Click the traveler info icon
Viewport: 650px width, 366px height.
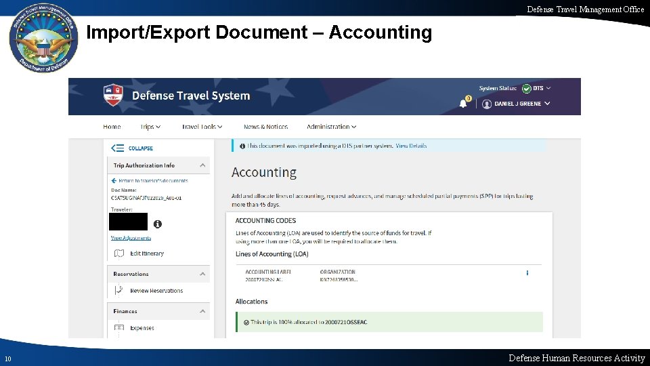[158, 224]
